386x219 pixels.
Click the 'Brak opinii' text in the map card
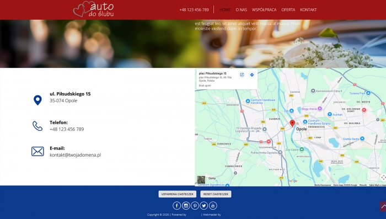click(x=205, y=86)
